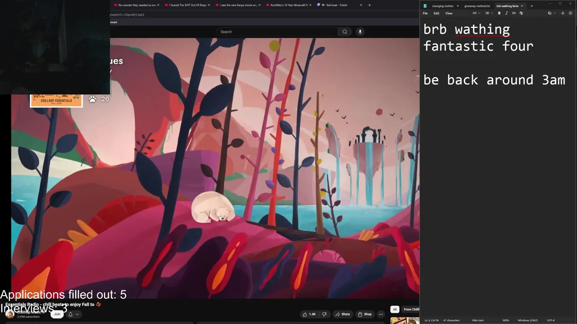The width and height of the screenshot is (577, 324).
Task: Click the Chillhop Music channel avatar
Action: pos(9,314)
